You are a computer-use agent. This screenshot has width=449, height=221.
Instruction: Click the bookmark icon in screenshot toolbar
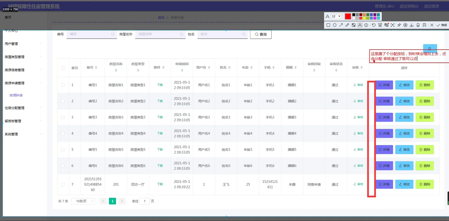424,25
